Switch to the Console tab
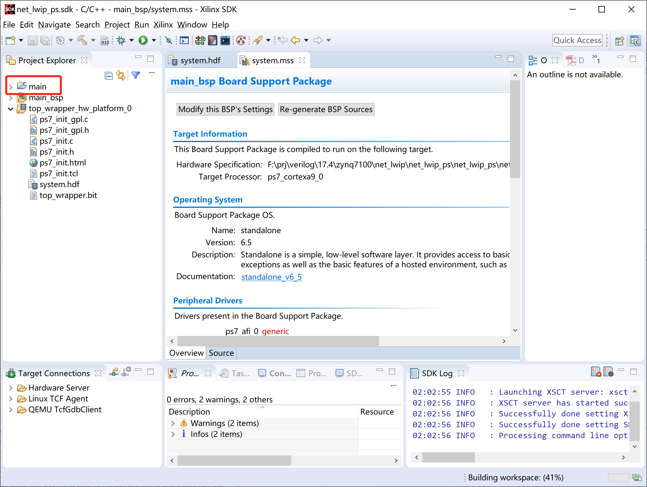Screen dimensions: 647x487 275,373
